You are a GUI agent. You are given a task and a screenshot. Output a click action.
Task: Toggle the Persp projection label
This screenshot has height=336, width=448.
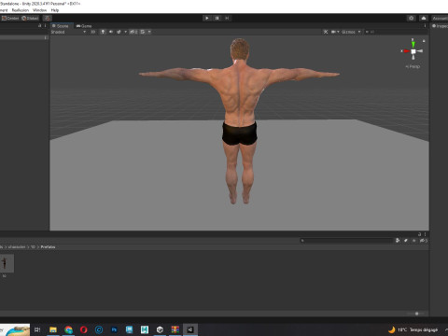pyautogui.click(x=413, y=66)
